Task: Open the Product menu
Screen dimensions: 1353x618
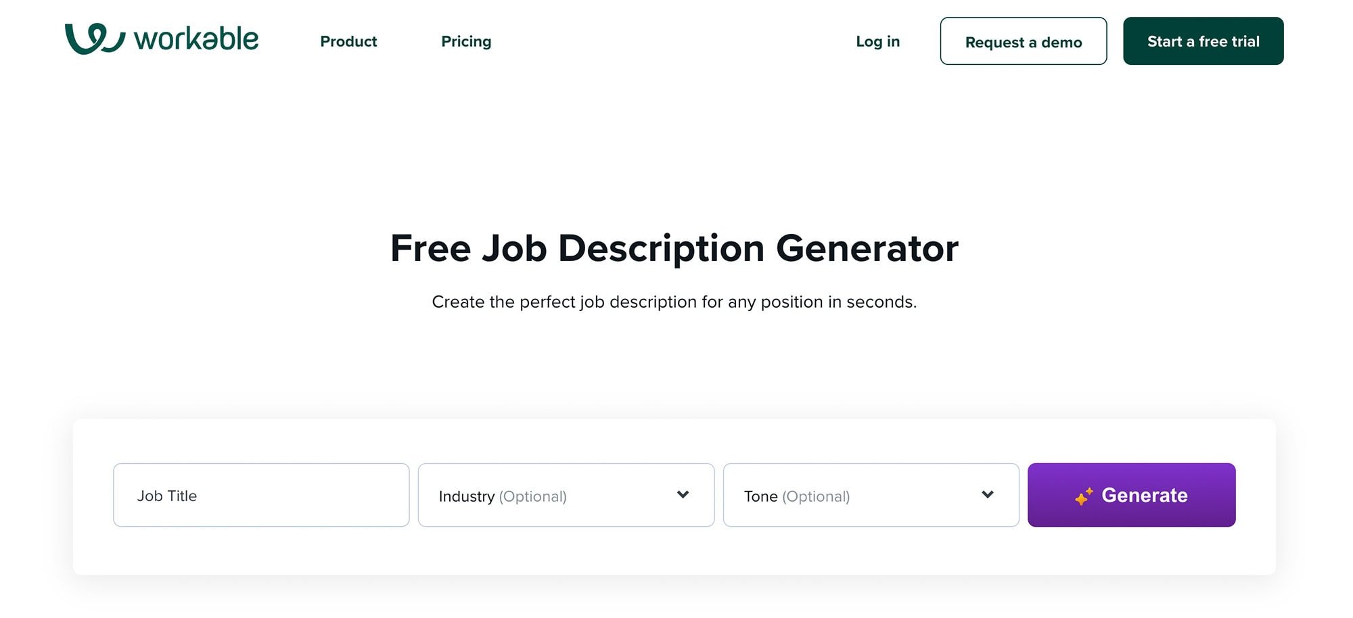Action: coord(348,41)
